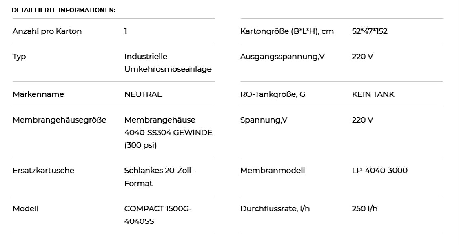
Task: Select the Anzahl pro Karton label
Action: click(47, 31)
